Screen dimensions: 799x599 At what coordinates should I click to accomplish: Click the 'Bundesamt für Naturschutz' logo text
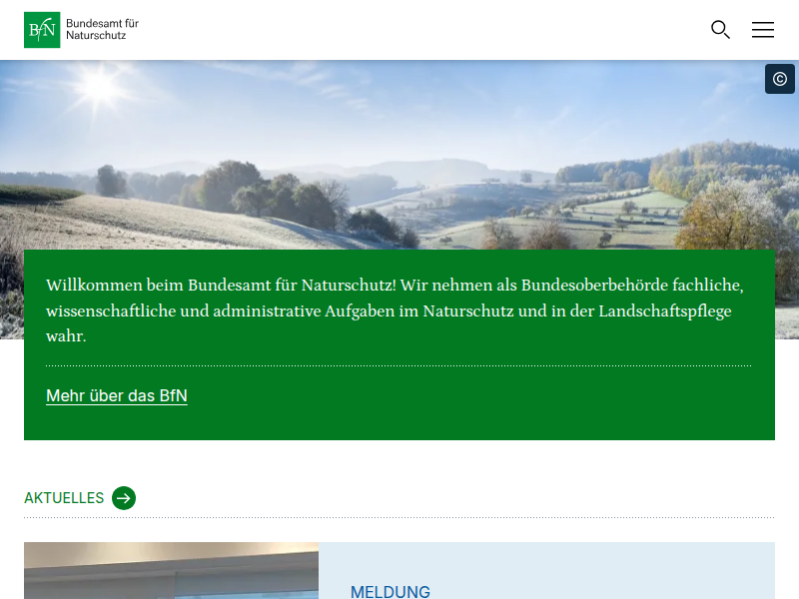[102, 29]
